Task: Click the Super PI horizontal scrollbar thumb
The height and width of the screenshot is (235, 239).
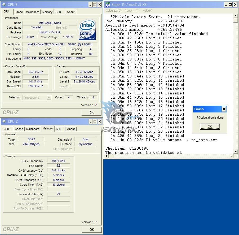Action: [111, 156]
